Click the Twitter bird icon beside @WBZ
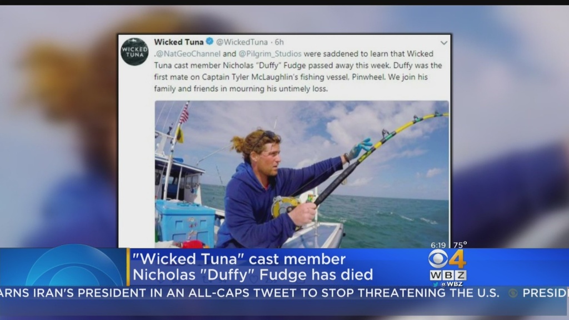The width and height of the screenshot is (569, 320). pyautogui.click(x=436, y=284)
